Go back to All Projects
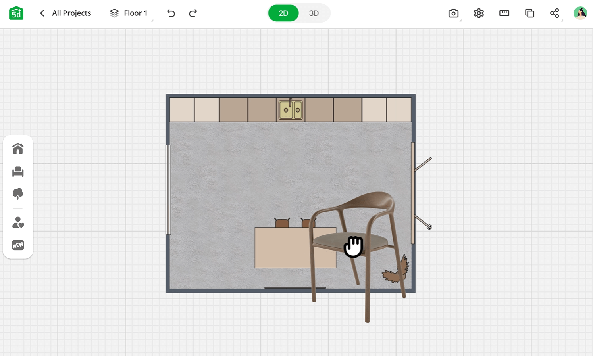Screen dimensions: 593x356 [x=65, y=13]
